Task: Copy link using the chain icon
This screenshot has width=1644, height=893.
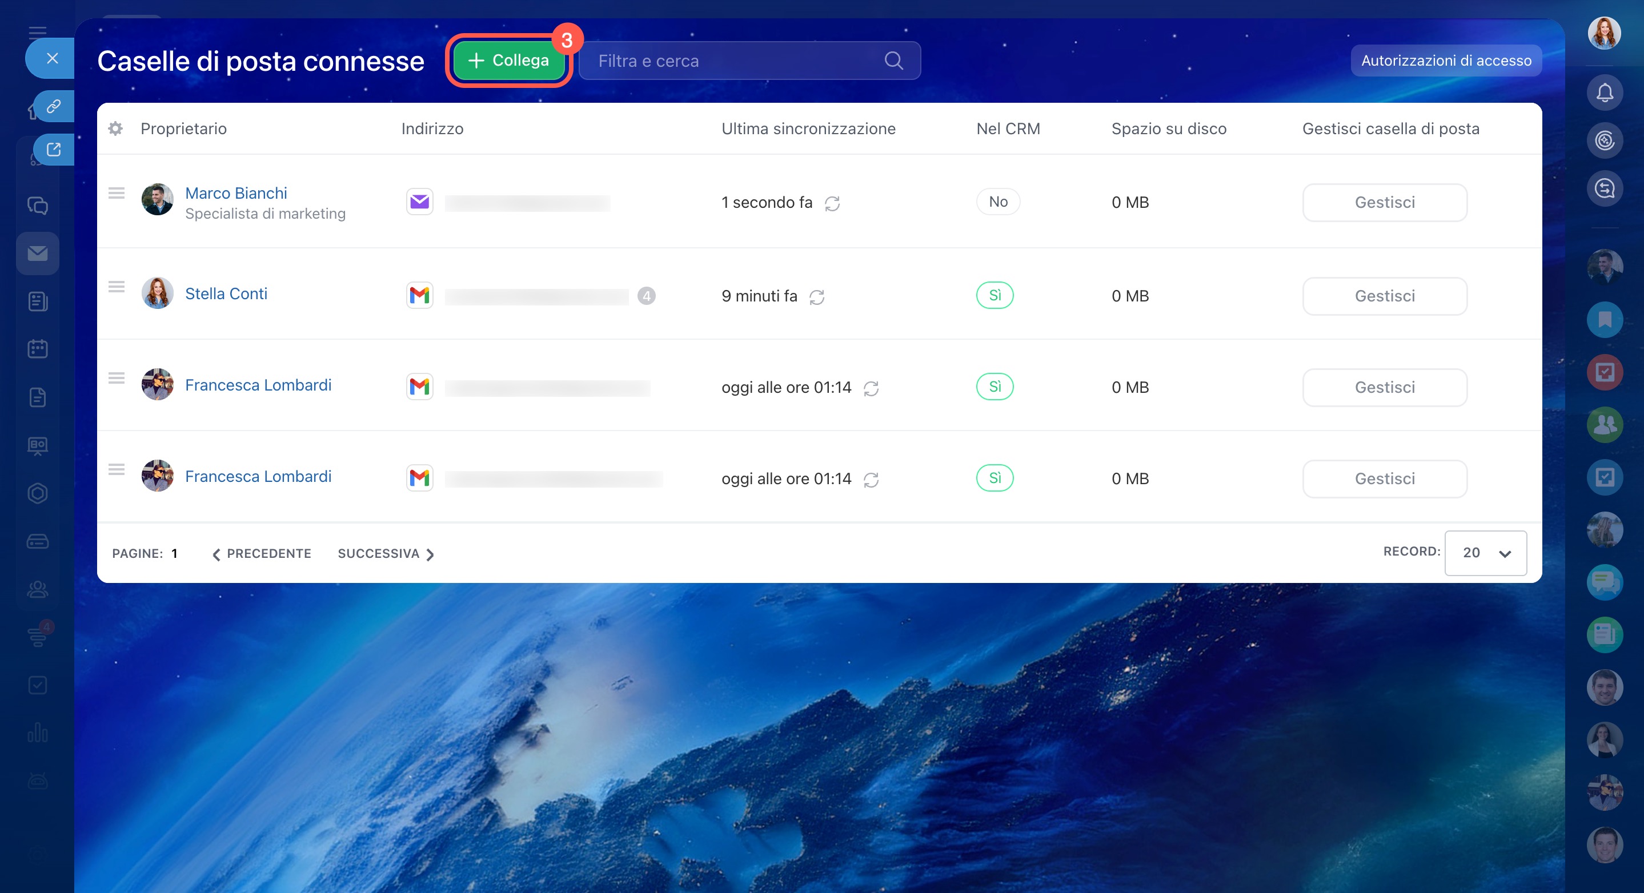Action: point(54,106)
